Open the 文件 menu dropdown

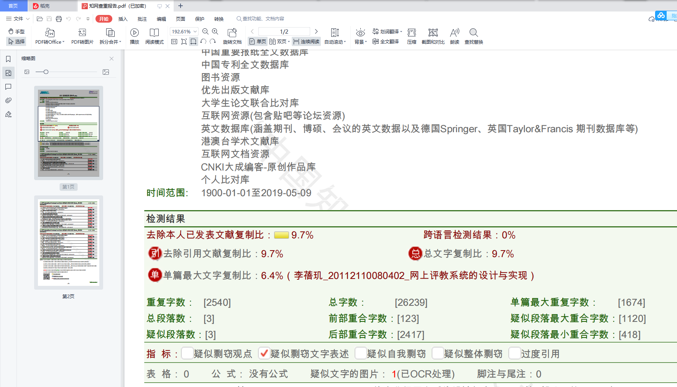[18, 19]
